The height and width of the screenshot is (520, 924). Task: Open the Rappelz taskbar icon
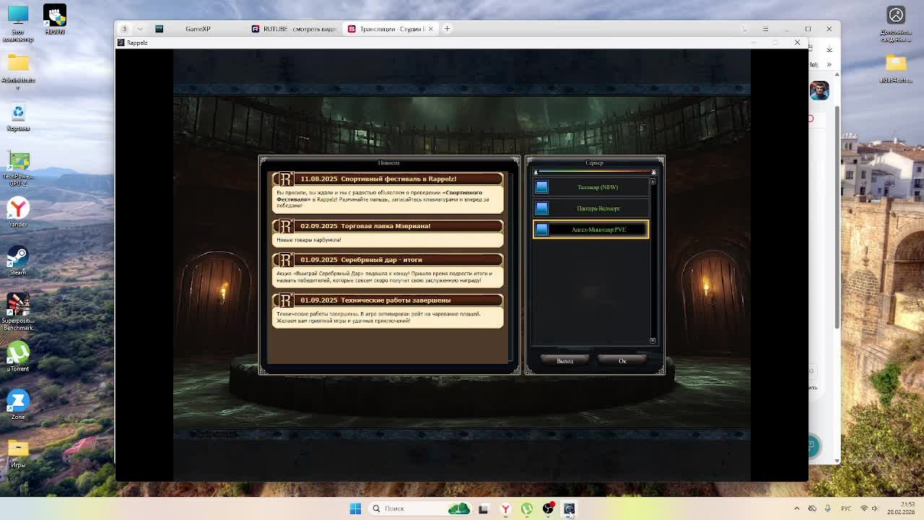tap(569, 508)
